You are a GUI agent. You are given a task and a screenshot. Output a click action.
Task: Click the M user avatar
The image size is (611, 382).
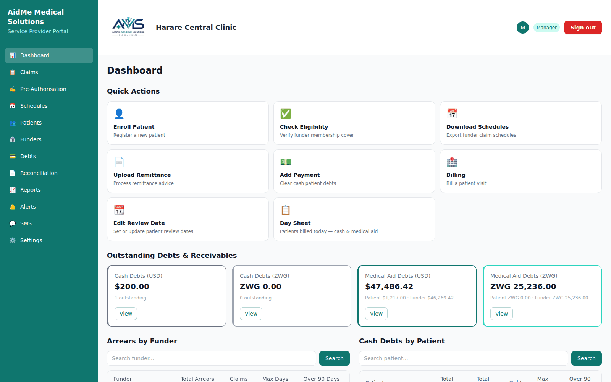point(523,28)
